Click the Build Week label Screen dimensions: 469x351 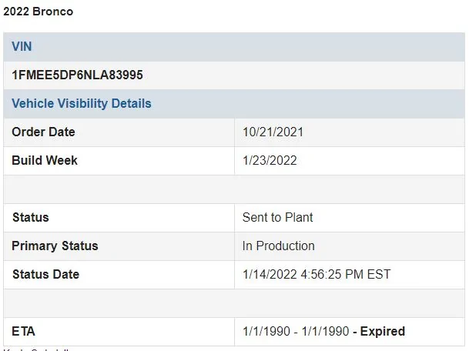45,160
